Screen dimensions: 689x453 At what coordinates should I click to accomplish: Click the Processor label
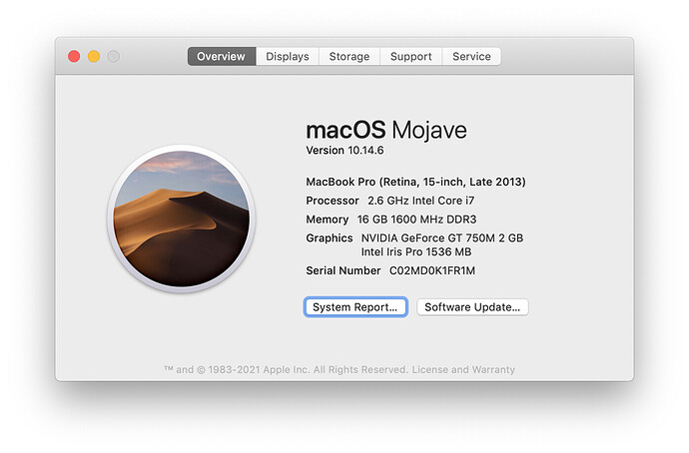point(333,201)
